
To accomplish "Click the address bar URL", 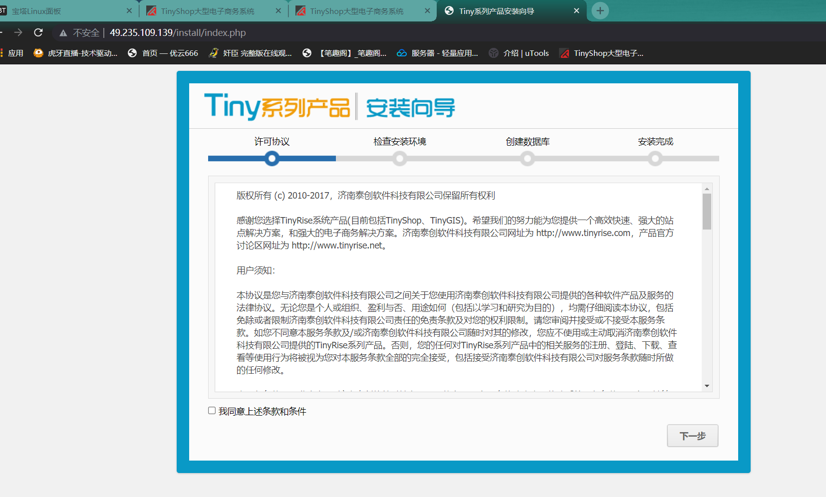I will [x=178, y=32].
